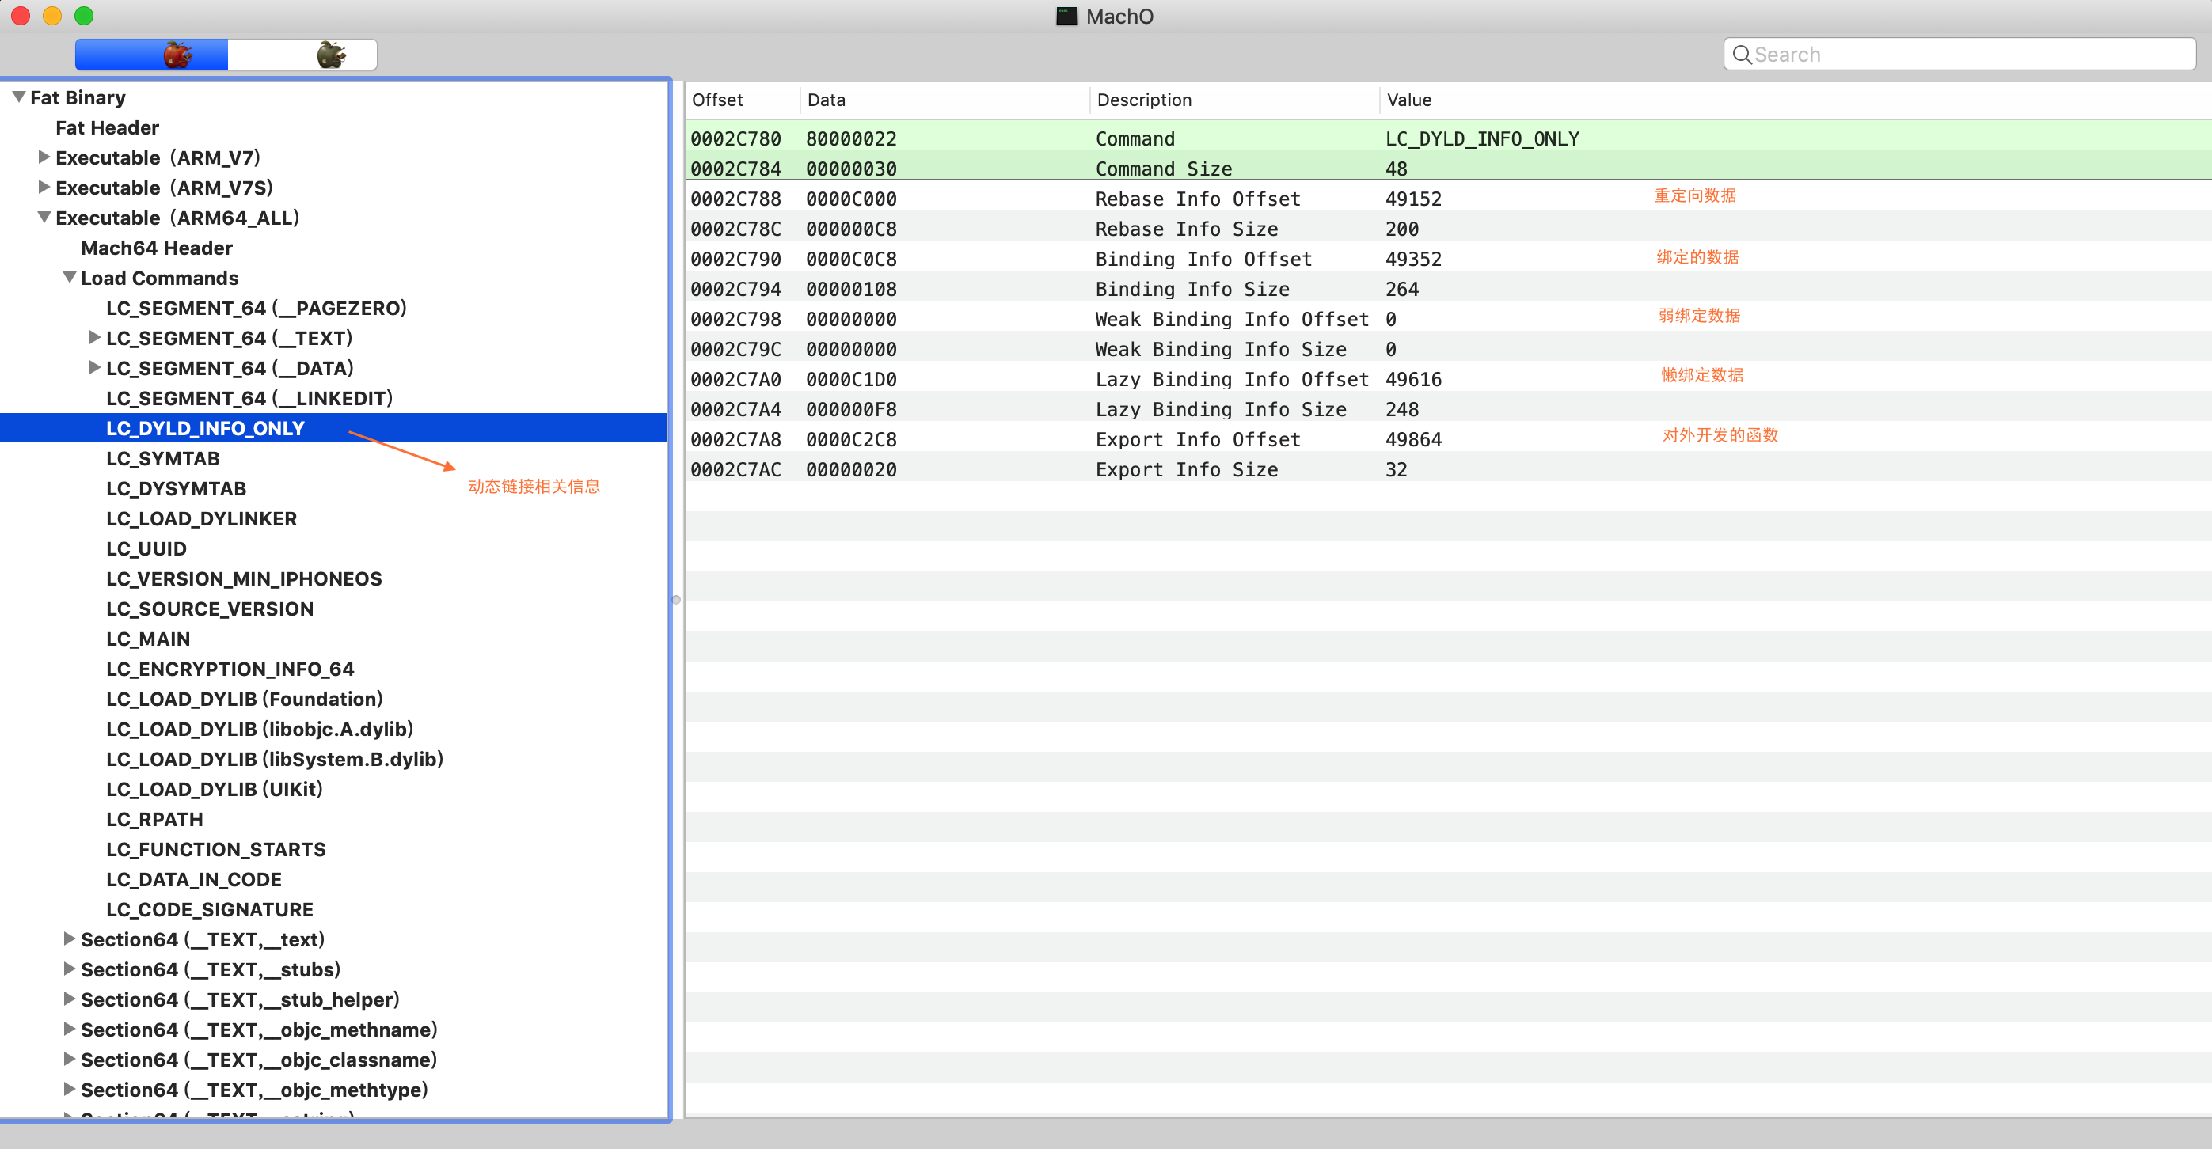Expand LC_SEGMENT_64 (__TEXT) disclosure triangle

tap(94, 337)
